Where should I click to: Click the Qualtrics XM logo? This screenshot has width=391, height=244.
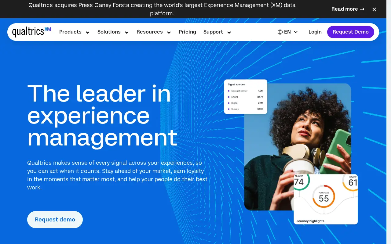point(31,32)
